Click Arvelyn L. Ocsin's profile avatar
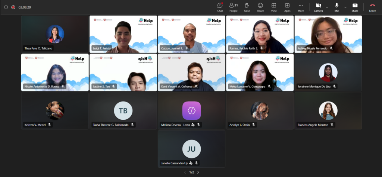This screenshot has width=382, height=177. [260, 110]
